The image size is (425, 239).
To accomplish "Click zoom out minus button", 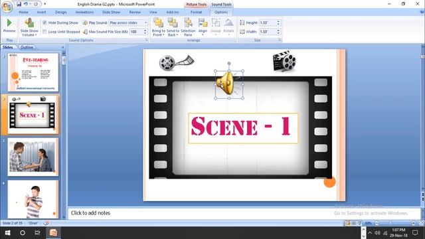I will 377,223.
